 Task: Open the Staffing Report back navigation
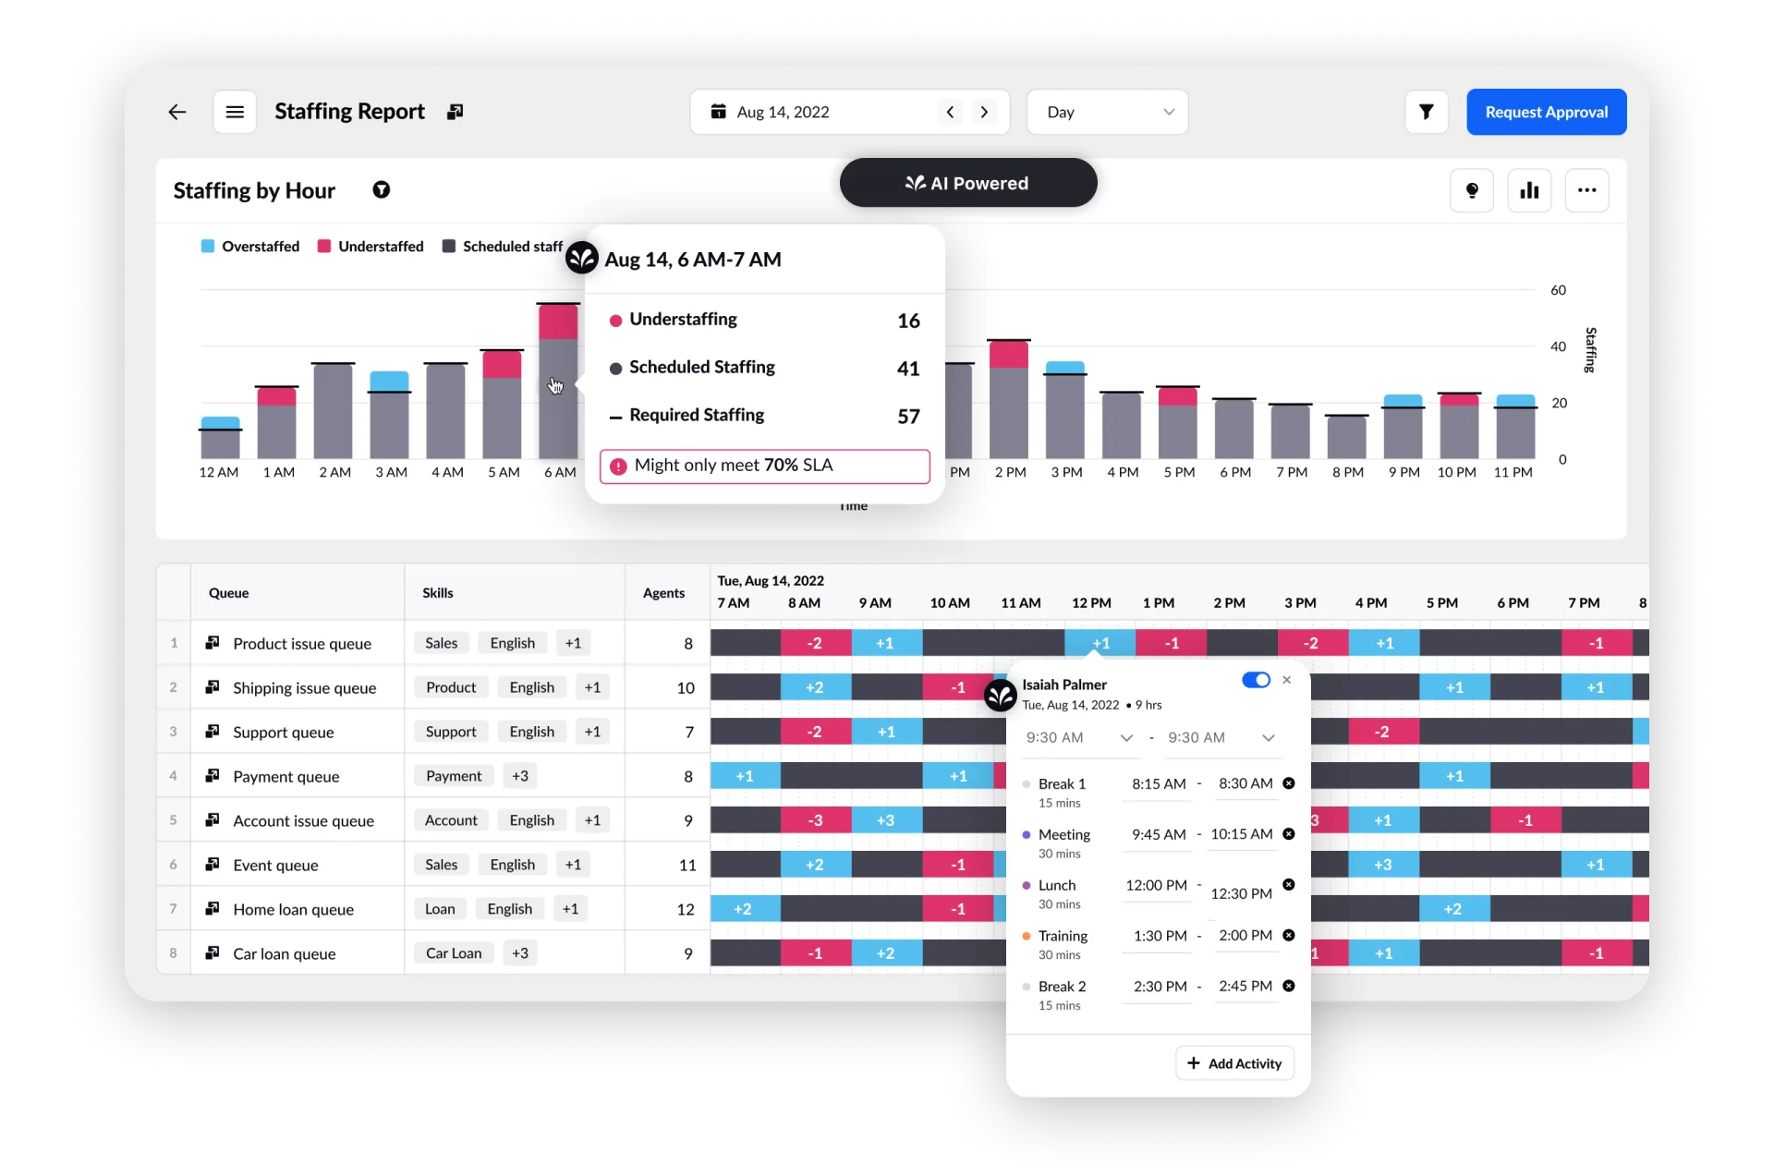tap(176, 112)
